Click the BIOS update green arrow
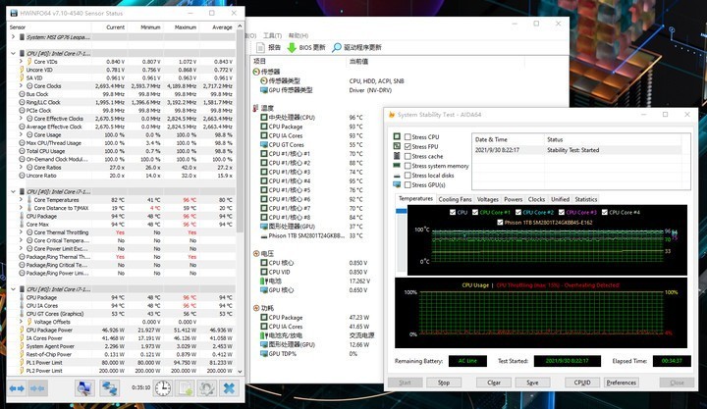Screen dimensions: 707x409 [292, 47]
